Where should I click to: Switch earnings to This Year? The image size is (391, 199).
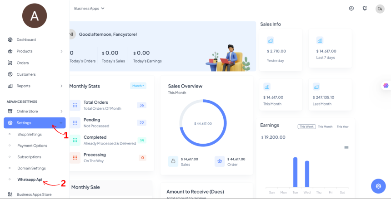pyautogui.click(x=342, y=126)
